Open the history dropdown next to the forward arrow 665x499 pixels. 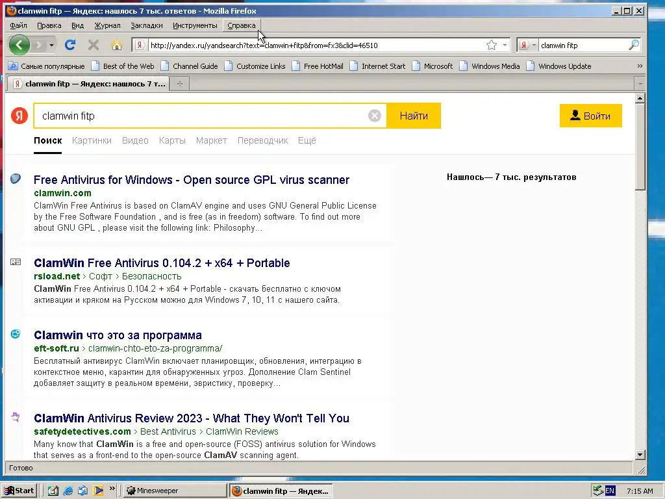click(x=51, y=45)
